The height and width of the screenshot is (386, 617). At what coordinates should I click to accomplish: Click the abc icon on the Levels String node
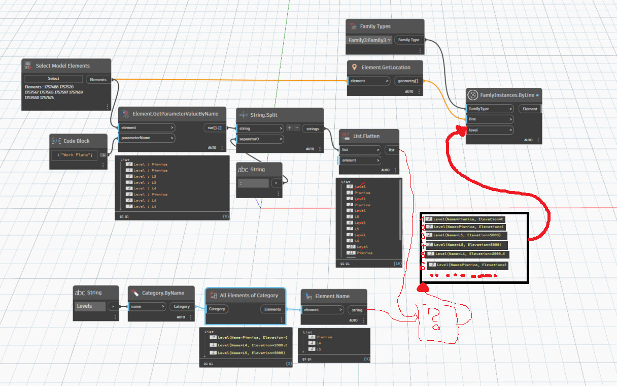80,293
